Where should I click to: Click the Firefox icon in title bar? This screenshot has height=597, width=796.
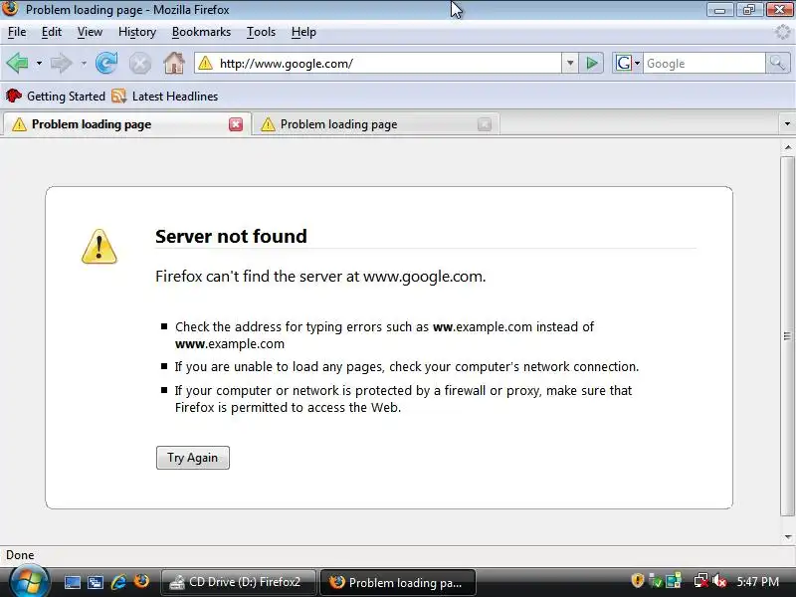pyautogui.click(x=10, y=8)
